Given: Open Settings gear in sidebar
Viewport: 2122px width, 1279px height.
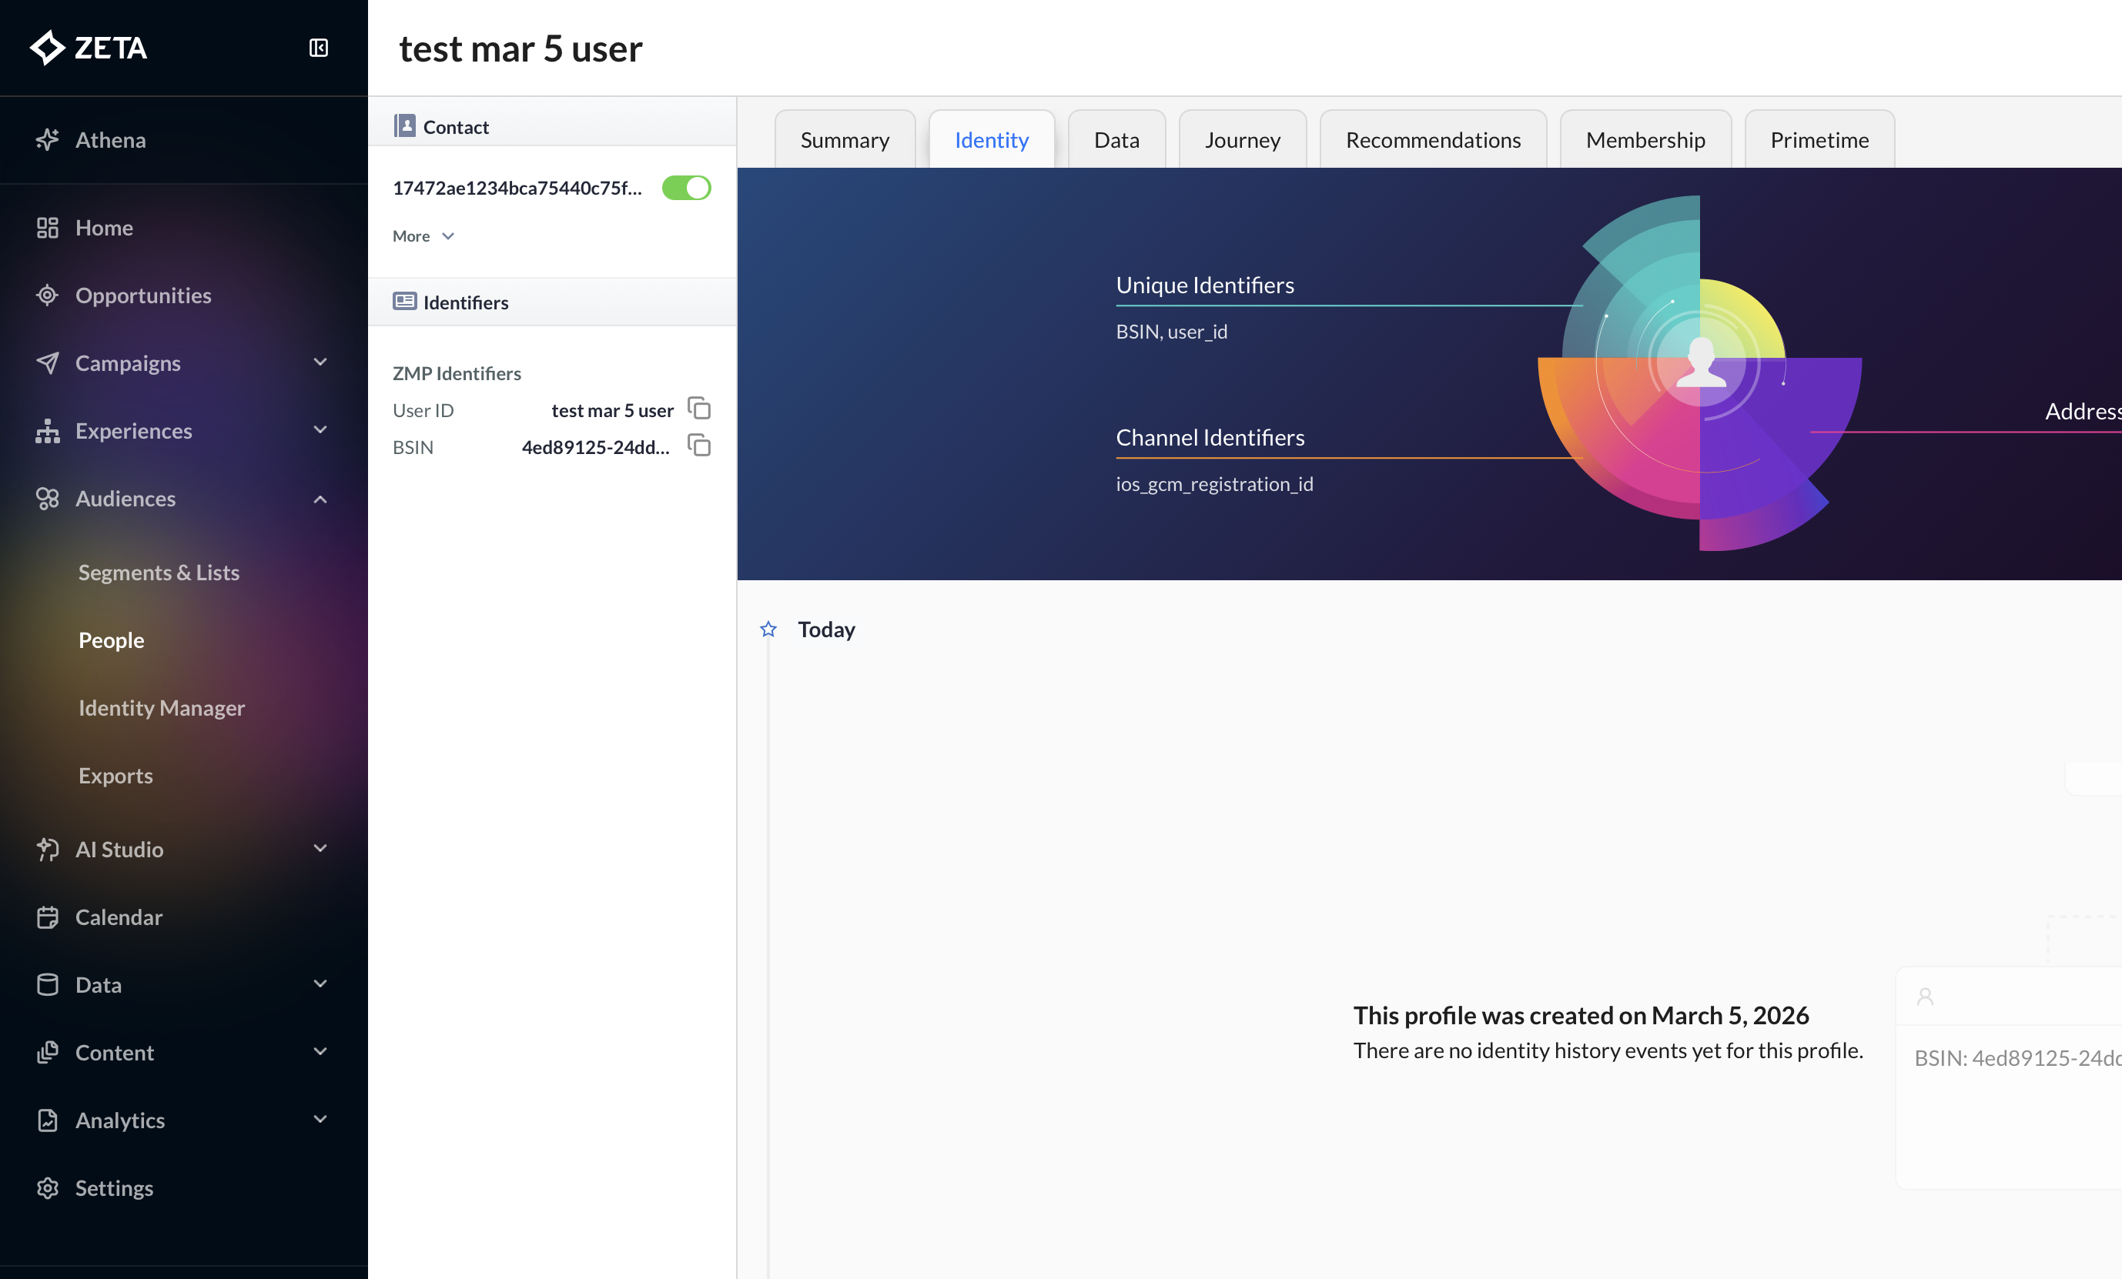Looking at the screenshot, I should pos(48,1187).
